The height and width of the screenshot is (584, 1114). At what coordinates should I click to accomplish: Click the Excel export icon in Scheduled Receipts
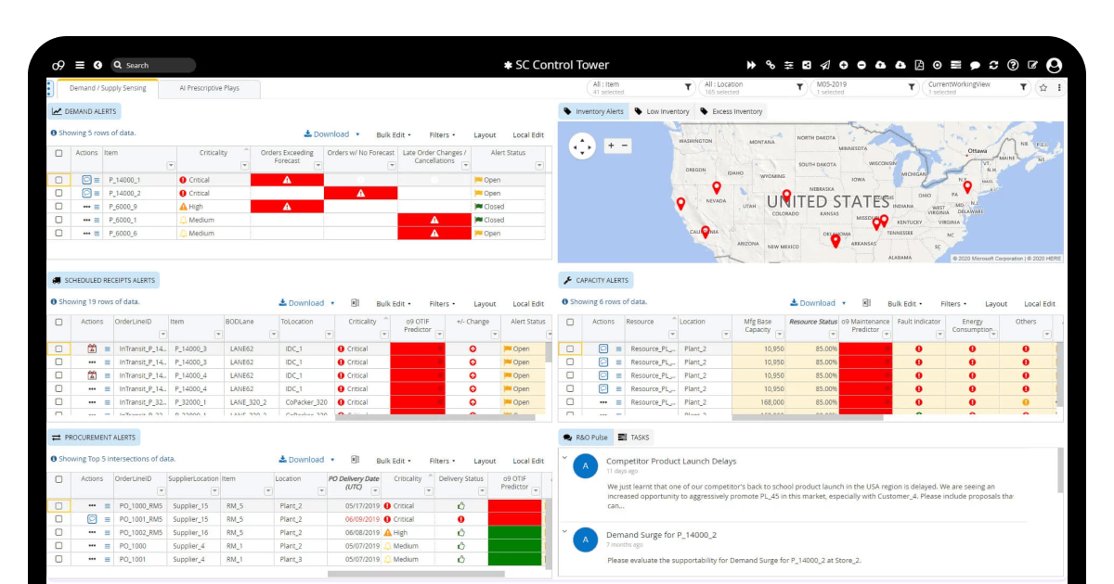coord(355,303)
